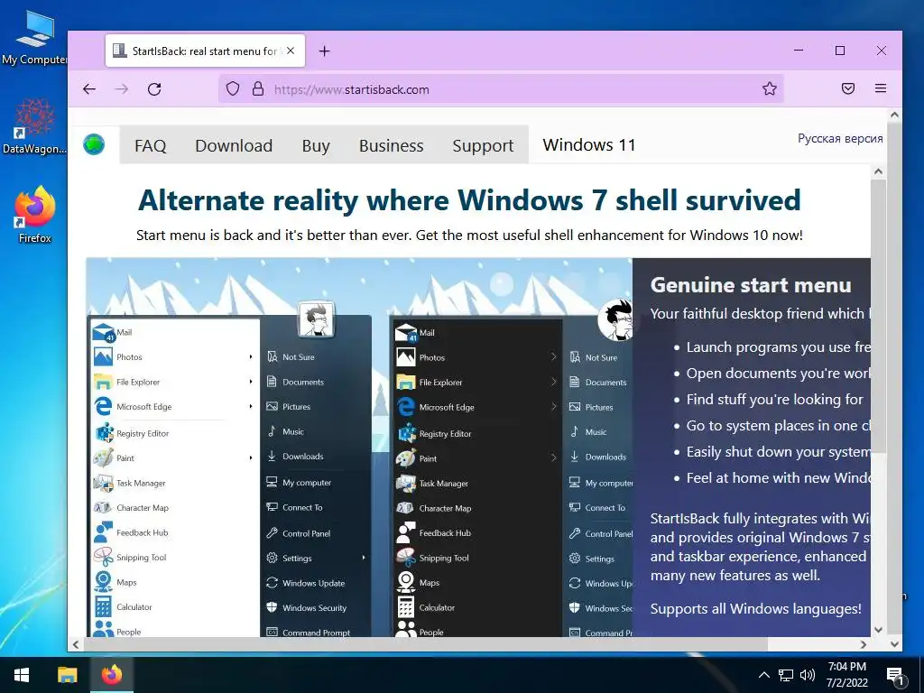
Task: Open the volume speaker tray icon
Action: tap(808, 675)
